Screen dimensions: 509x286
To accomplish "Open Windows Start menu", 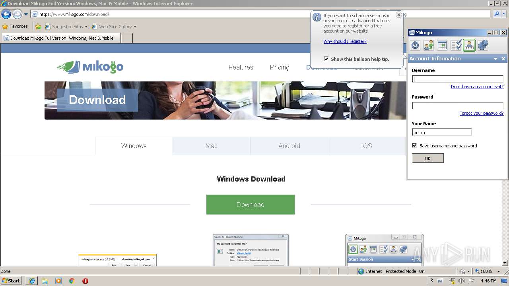I will tap(11, 280).
